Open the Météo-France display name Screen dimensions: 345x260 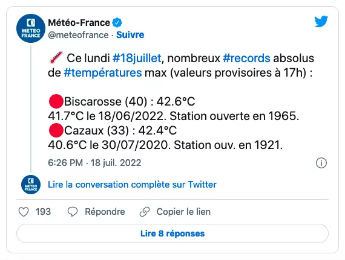(x=79, y=22)
